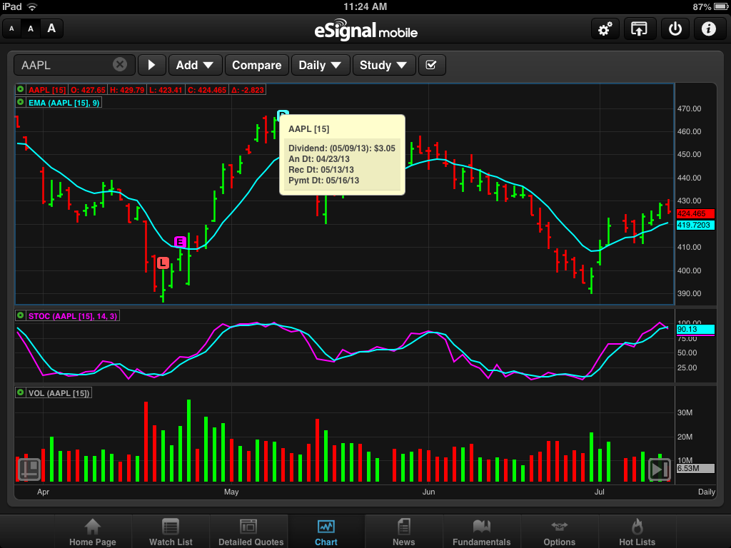Screen dimensions: 731x548
Task: Expand the Study dropdown menu
Action: (384, 65)
